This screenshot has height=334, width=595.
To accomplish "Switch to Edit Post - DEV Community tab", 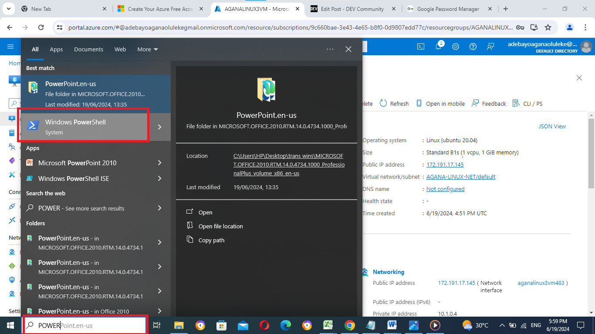I will coord(354,9).
